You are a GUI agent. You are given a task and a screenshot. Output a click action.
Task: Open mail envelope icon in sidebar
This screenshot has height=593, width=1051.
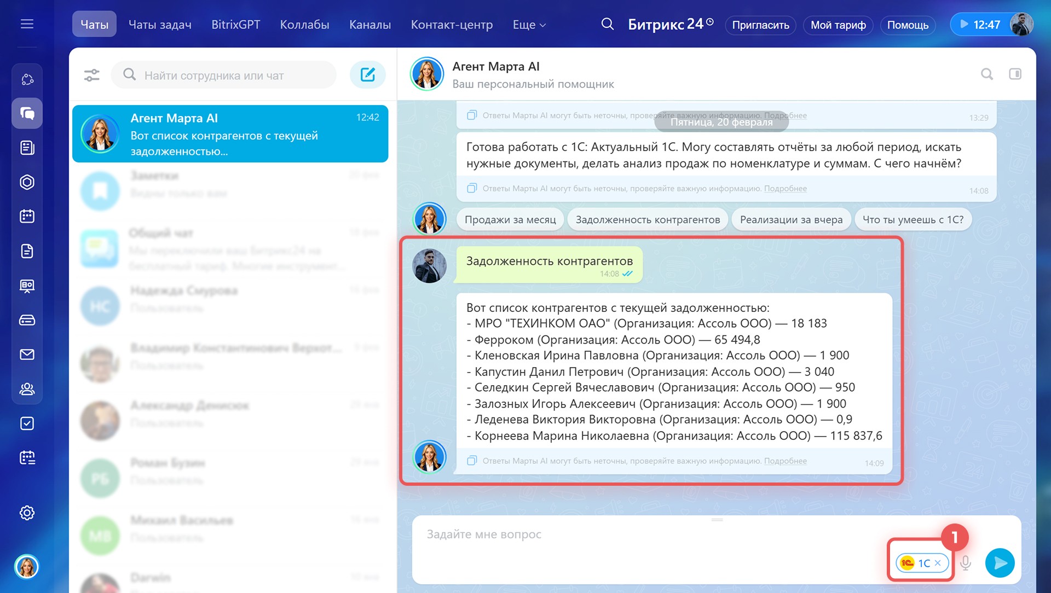27,354
